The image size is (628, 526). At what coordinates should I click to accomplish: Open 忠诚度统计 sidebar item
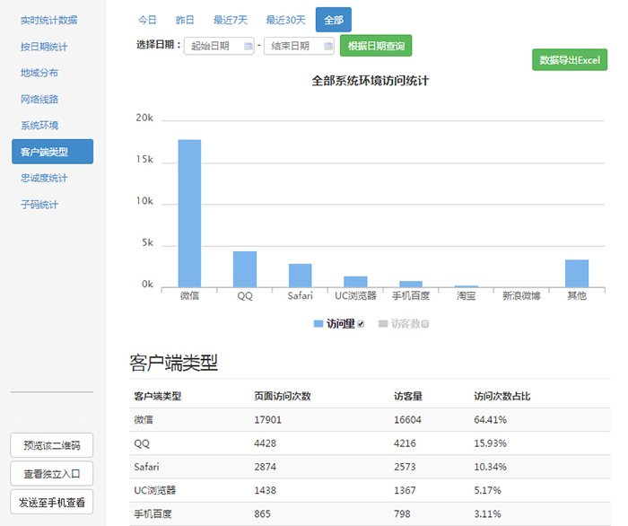44,178
